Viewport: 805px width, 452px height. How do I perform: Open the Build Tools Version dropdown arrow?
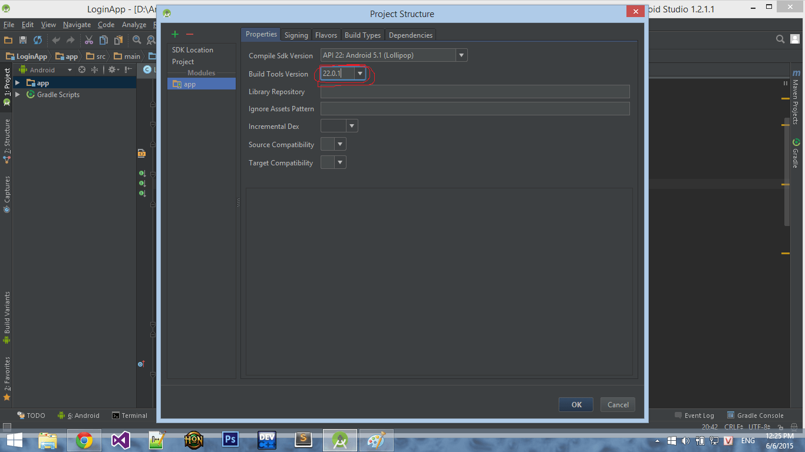click(x=360, y=74)
